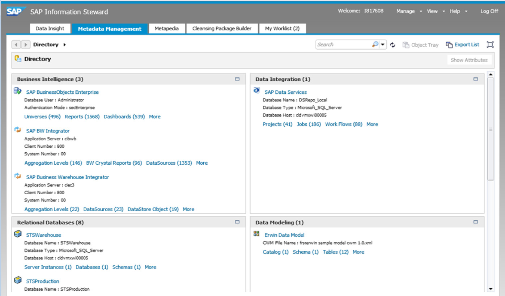This screenshot has height=296, width=505.
Task: Minimize the Data Integration panel
Action: tap(476, 79)
